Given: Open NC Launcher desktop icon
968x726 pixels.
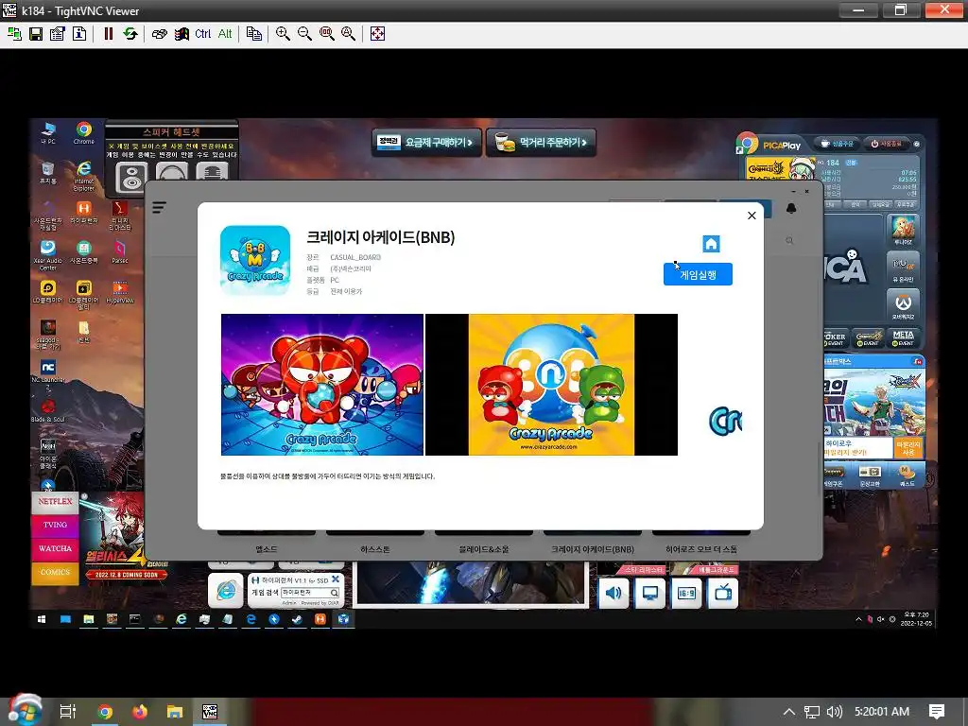Looking at the screenshot, I should point(47,374).
